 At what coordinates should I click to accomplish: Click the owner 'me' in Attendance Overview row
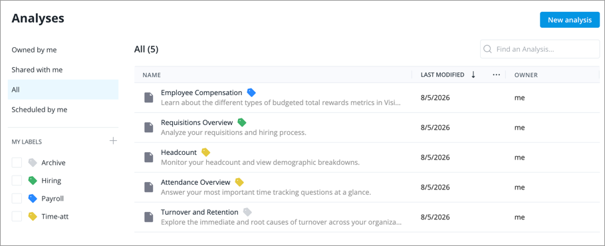pyautogui.click(x=519, y=187)
